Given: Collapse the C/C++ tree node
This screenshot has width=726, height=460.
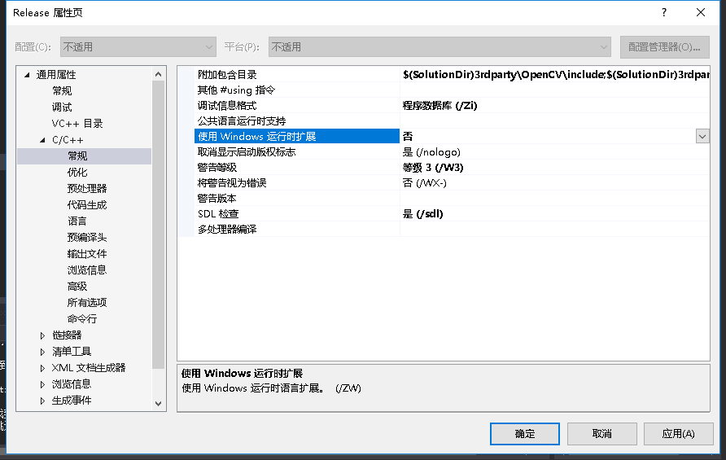Looking at the screenshot, I should 42,140.
